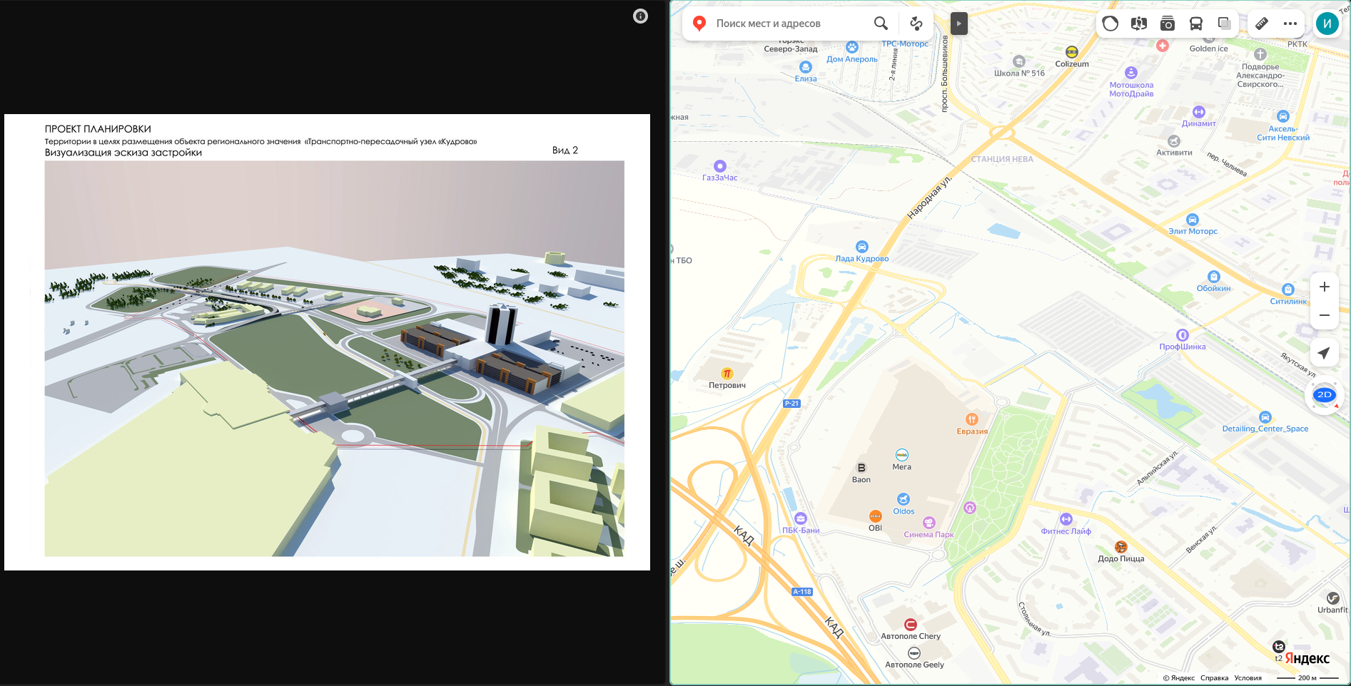This screenshot has height=686, width=1351.
Task: Select the ruler distance tool
Action: 1262,24
